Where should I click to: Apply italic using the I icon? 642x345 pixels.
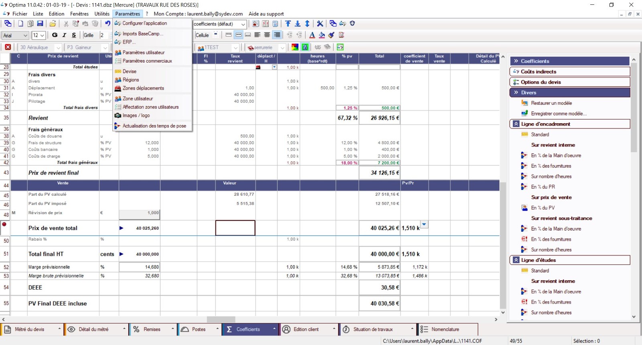64,35
